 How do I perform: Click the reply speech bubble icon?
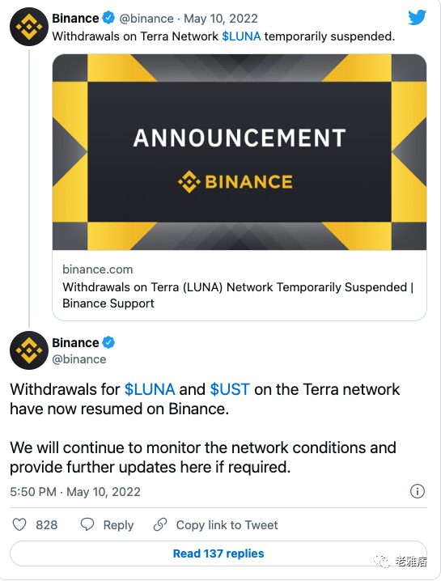(87, 524)
